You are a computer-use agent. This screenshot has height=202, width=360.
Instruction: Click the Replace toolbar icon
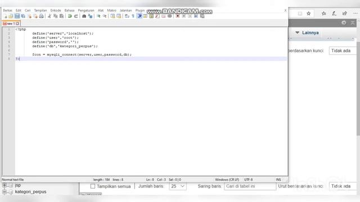click(90, 16)
